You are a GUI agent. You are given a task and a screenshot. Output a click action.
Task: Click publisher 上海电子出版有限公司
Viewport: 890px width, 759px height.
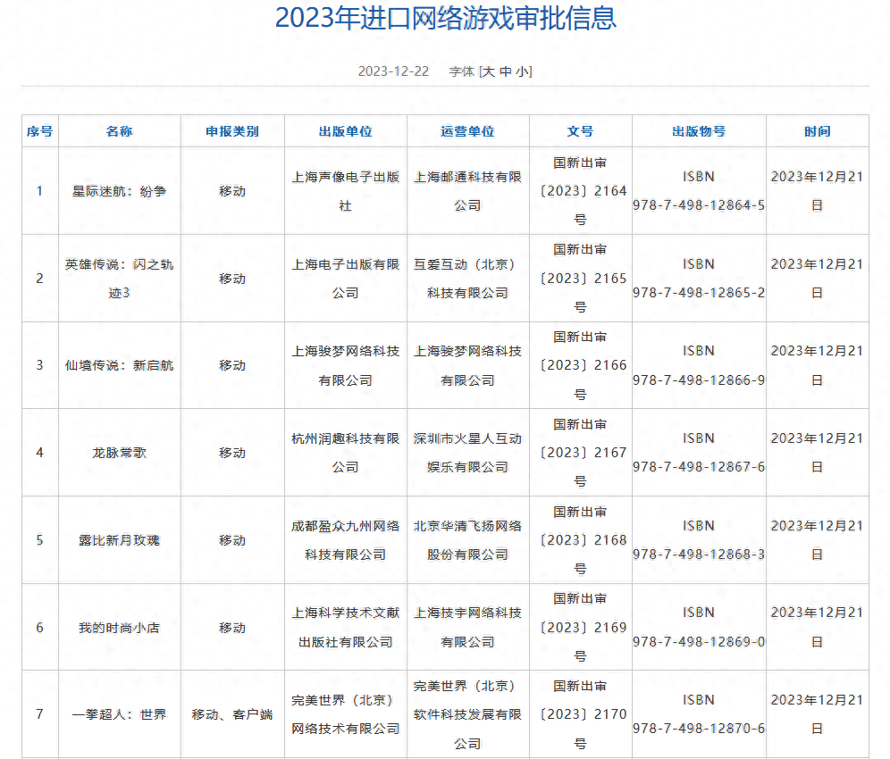[345, 279]
